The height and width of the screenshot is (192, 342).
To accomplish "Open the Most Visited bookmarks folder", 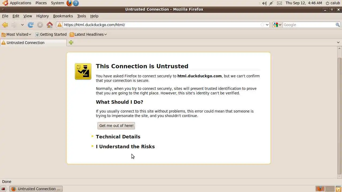I will pyautogui.click(x=17, y=34).
